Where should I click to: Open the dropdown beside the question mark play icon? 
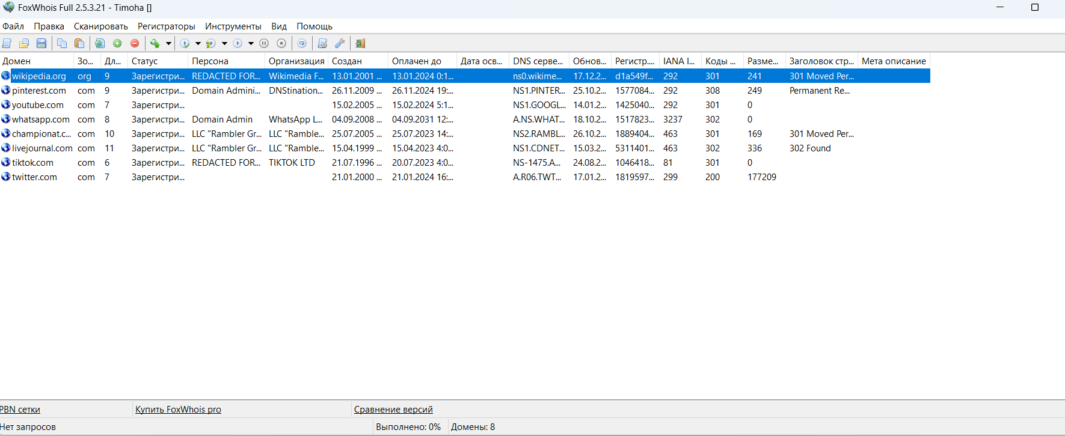click(224, 43)
